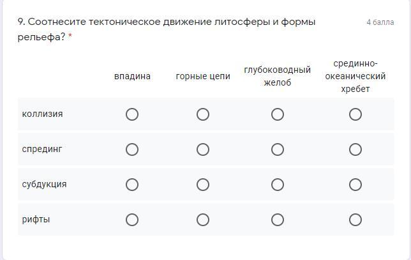This screenshot has width=411, height=260.
Task: Select горные цепи for спрединг row
Action: (203, 149)
